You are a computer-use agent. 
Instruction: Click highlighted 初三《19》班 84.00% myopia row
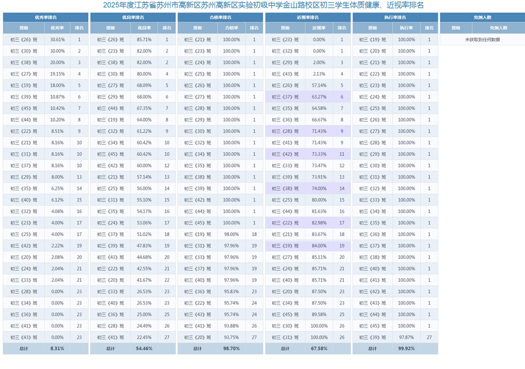point(308,246)
